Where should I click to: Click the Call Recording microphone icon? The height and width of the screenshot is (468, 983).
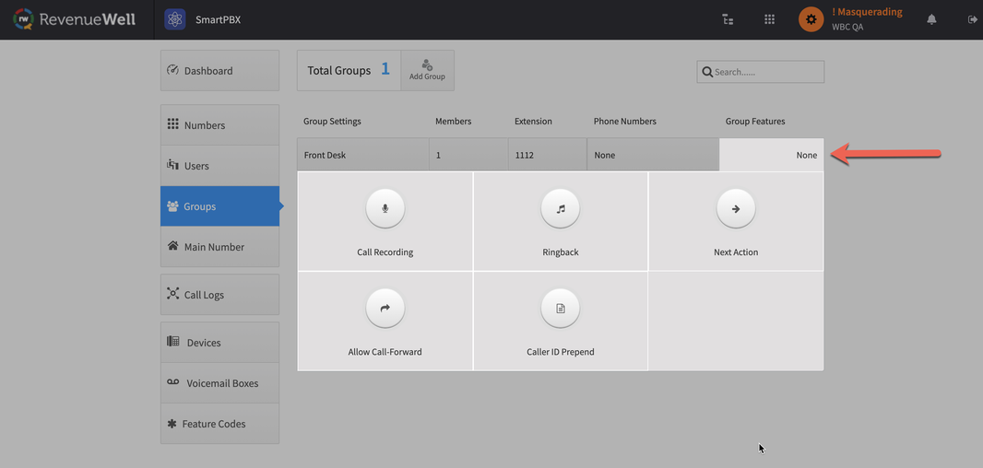click(x=385, y=209)
